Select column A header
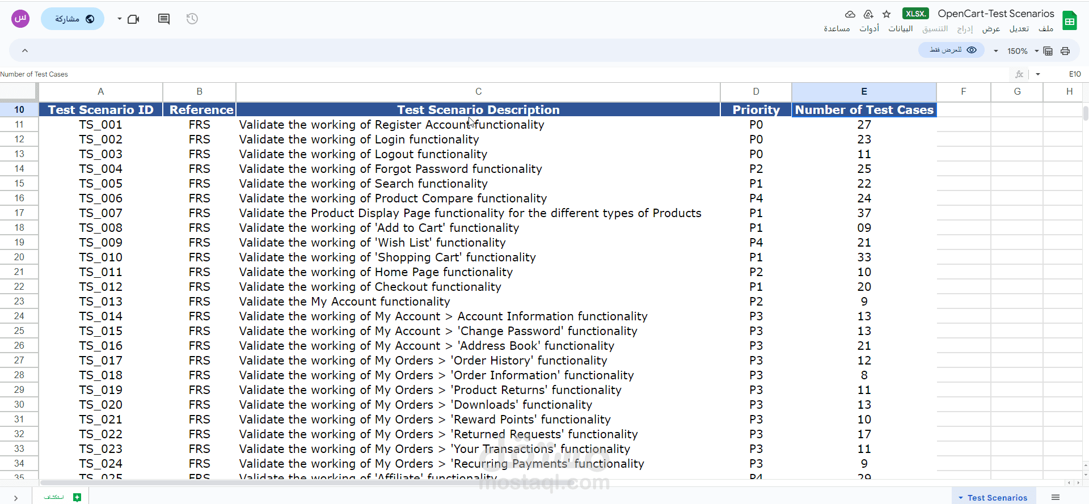 click(100, 91)
